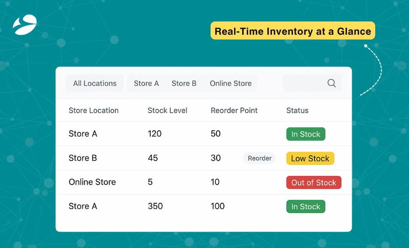Choose the Online Store filter tab
This screenshot has width=409, height=248.
click(x=230, y=84)
